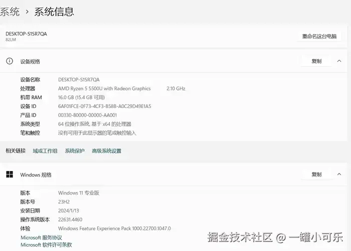Click the 版本号 label
The image size is (351, 251).
[28, 202]
